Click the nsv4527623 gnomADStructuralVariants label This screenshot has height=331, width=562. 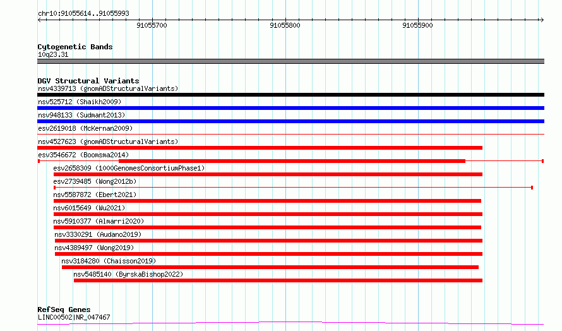coord(108,141)
